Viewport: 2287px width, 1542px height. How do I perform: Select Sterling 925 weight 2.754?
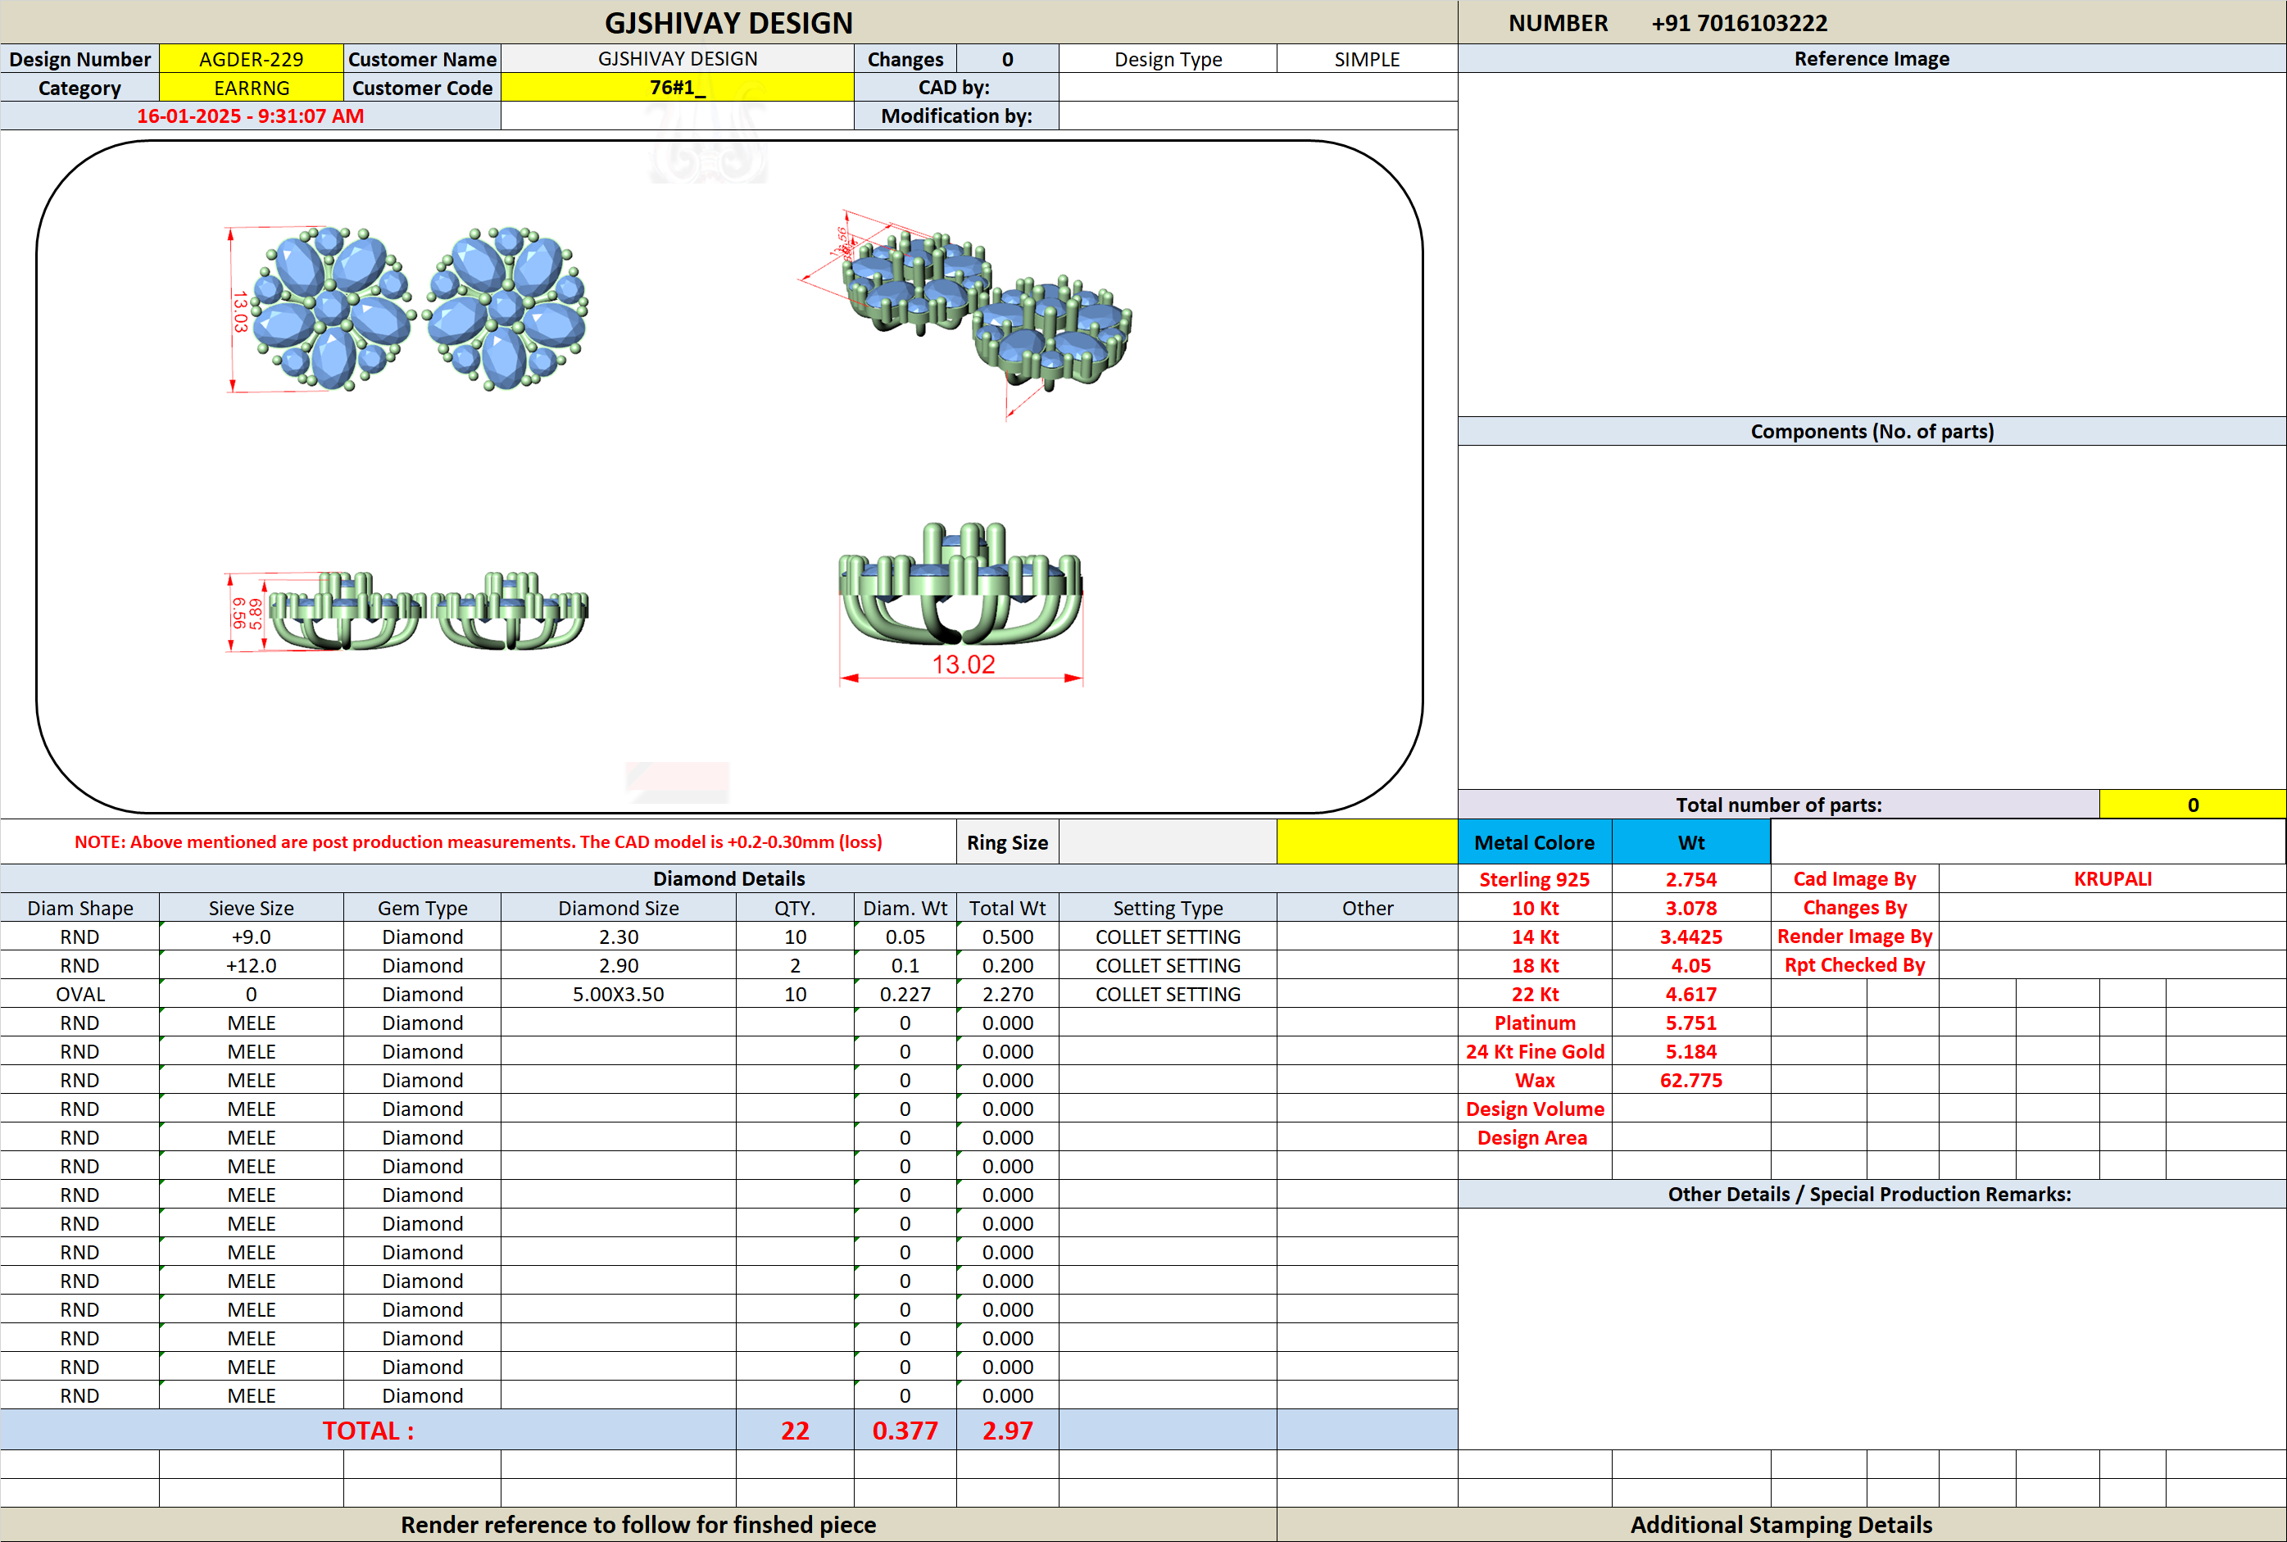tap(1690, 879)
